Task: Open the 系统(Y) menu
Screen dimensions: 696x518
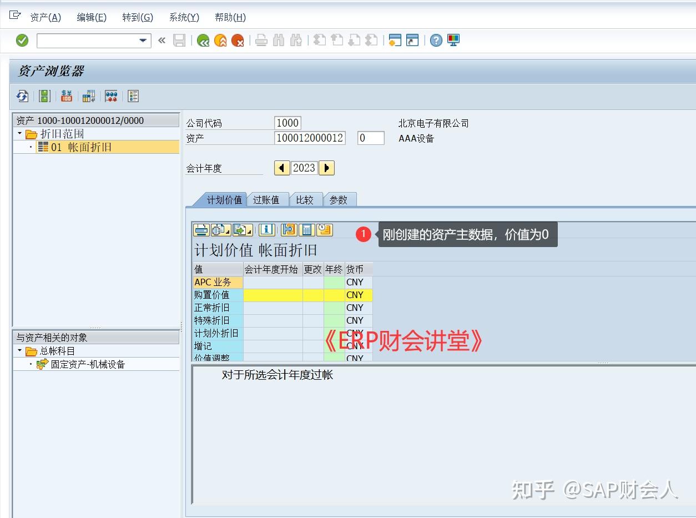Action: coord(183,17)
